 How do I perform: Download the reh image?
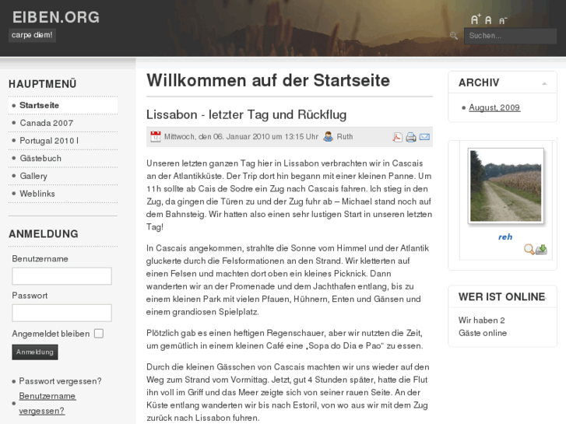coord(541,250)
